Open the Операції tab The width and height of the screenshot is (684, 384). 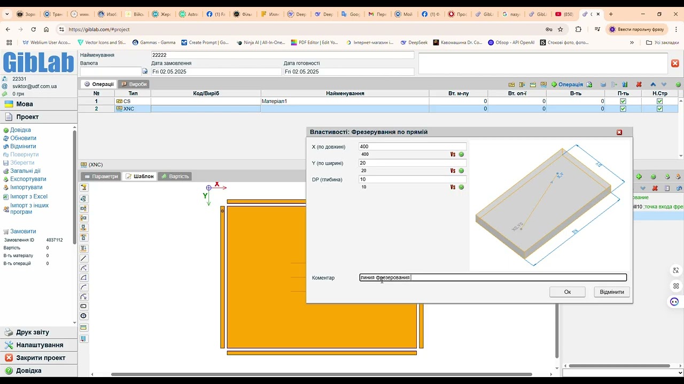[x=99, y=84]
